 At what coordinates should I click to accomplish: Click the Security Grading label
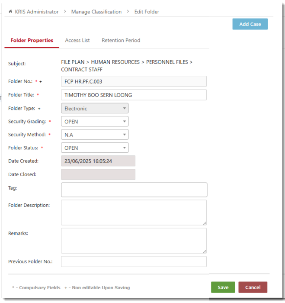coord(27,122)
